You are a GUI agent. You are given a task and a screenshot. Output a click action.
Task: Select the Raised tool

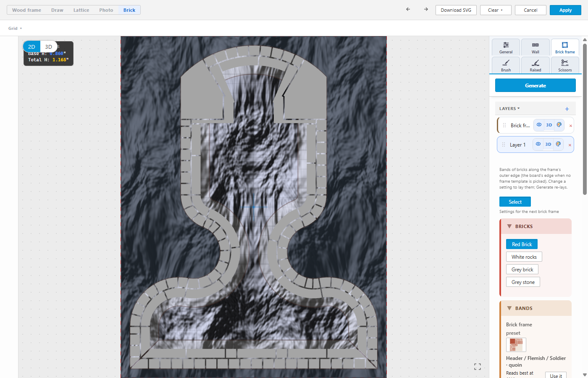pos(535,65)
